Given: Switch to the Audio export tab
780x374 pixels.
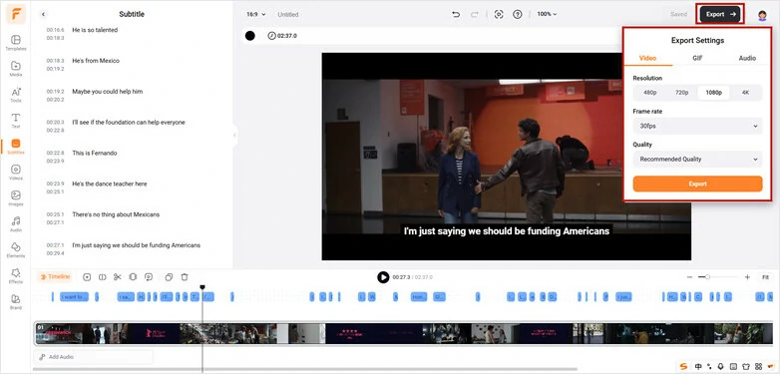Looking at the screenshot, I should click(747, 58).
